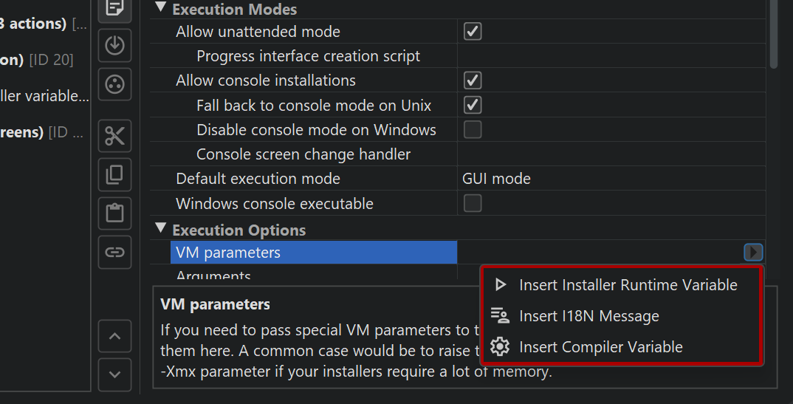Collapse the Execution Modes section
Screen dimensions: 793x404
pyautogui.click(x=161, y=9)
